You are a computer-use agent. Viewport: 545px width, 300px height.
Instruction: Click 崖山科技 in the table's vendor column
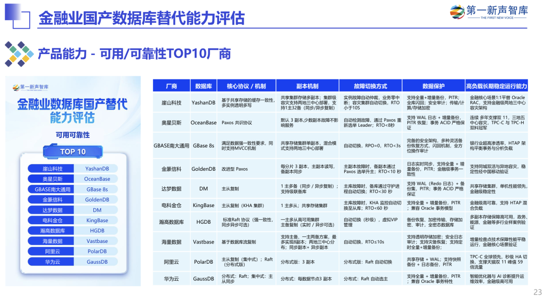click(172, 103)
